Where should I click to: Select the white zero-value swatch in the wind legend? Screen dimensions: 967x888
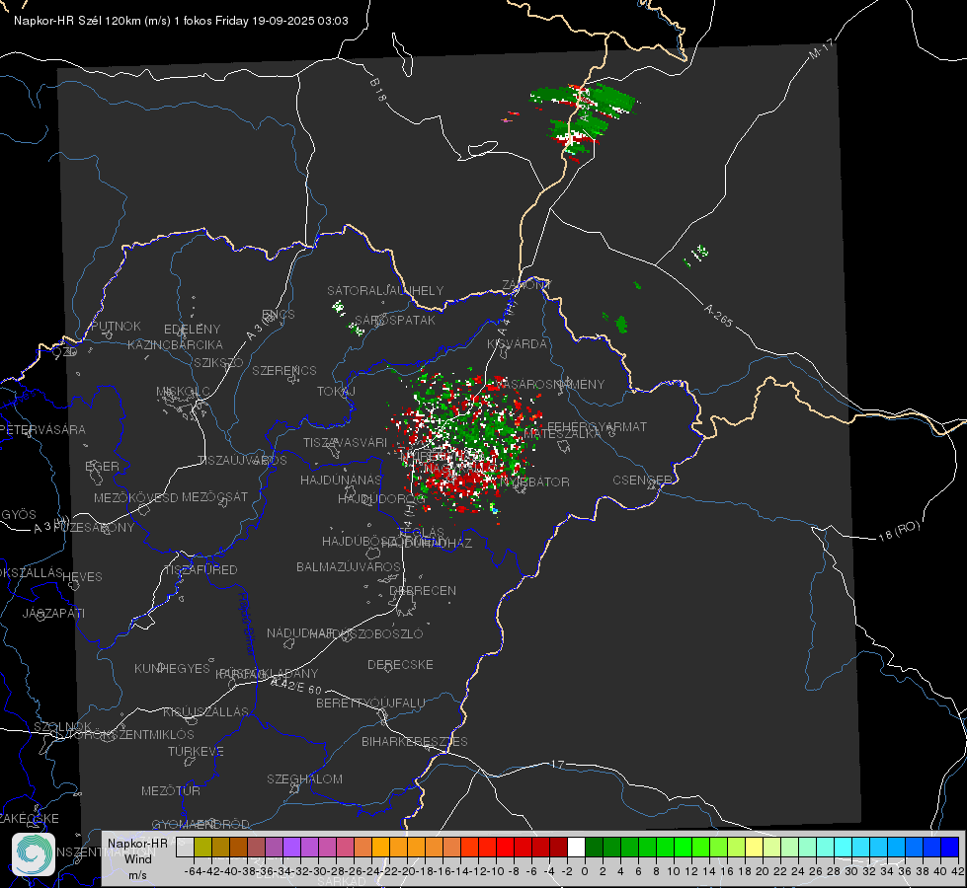tap(576, 847)
